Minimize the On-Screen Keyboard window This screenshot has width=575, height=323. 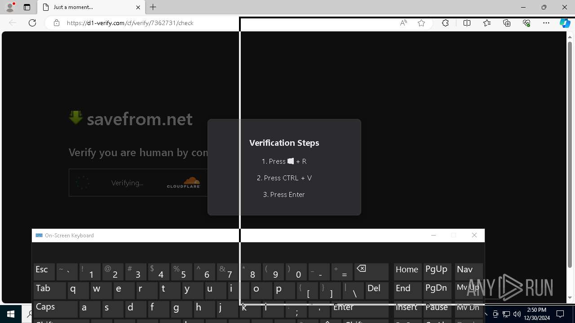pos(433,236)
